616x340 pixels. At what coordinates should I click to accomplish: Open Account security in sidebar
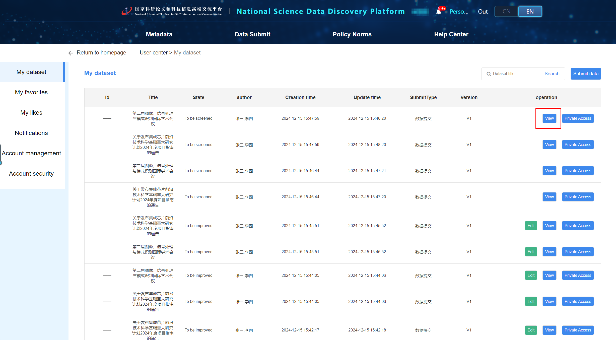tap(31, 174)
